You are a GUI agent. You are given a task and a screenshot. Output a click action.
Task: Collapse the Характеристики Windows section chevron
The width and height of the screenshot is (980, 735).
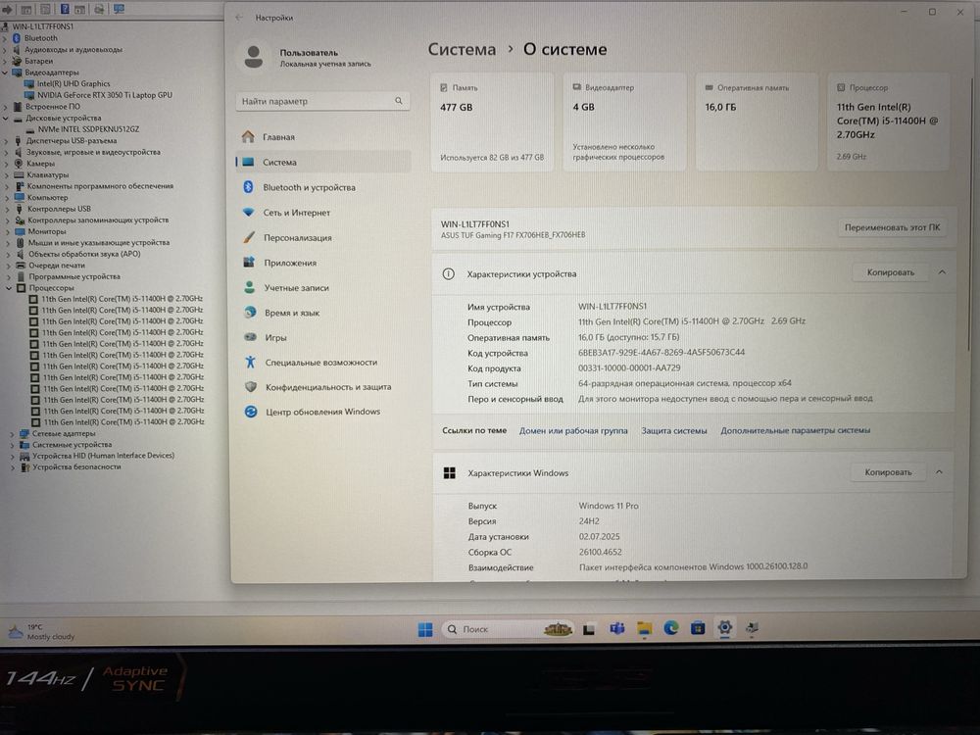tap(939, 472)
